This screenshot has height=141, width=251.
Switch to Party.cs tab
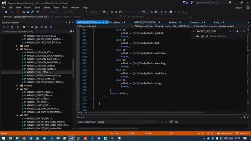point(218,22)
